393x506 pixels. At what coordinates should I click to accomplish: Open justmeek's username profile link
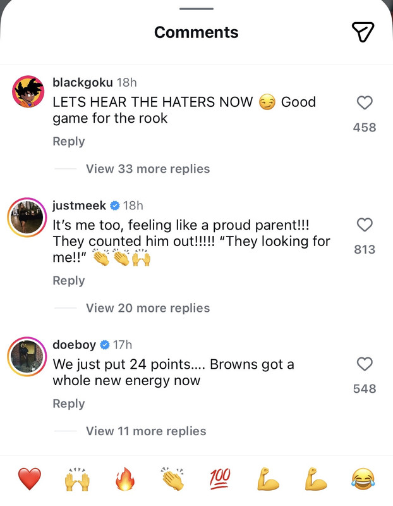[80, 205]
